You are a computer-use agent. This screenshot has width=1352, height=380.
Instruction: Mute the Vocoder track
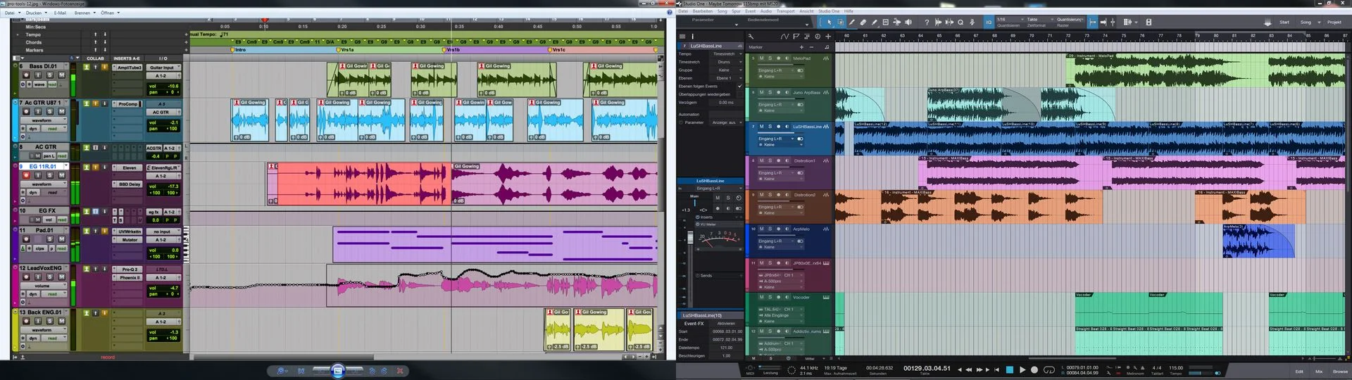761,297
